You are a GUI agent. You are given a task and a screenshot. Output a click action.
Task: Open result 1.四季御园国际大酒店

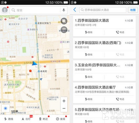click(x=92, y=20)
